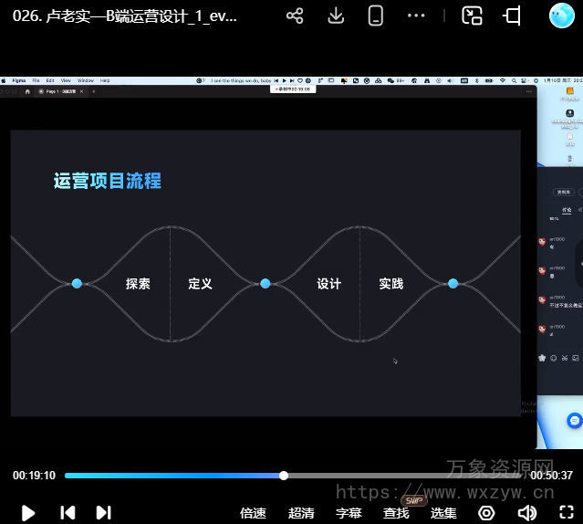Viewport: 583px width, 524px height.
Task: Toggle picture-in-picture mini window mode
Action: click(x=472, y=16)
